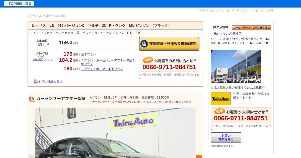Click カーセンサーアフター保証取扱店 orange badge
This screenshot has width=301, height=158.
251,27
